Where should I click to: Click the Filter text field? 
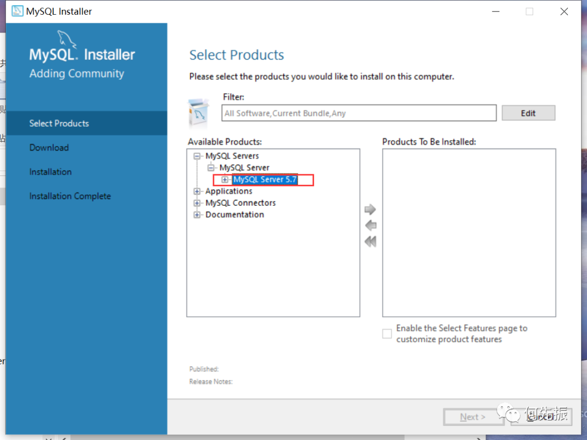[359, 113]
